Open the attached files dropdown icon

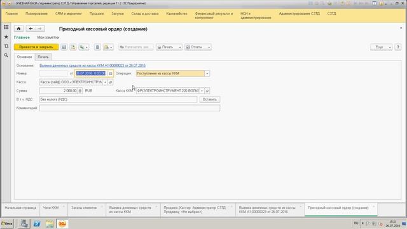(108, 47)
